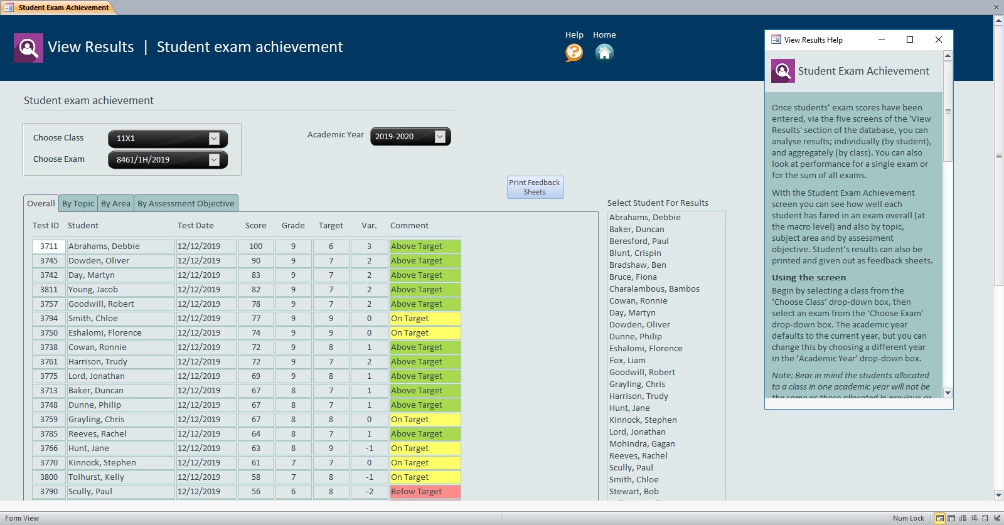Close the View Results Help window
The height and width of the screenshot is (525, 1004).
(939, 40)
